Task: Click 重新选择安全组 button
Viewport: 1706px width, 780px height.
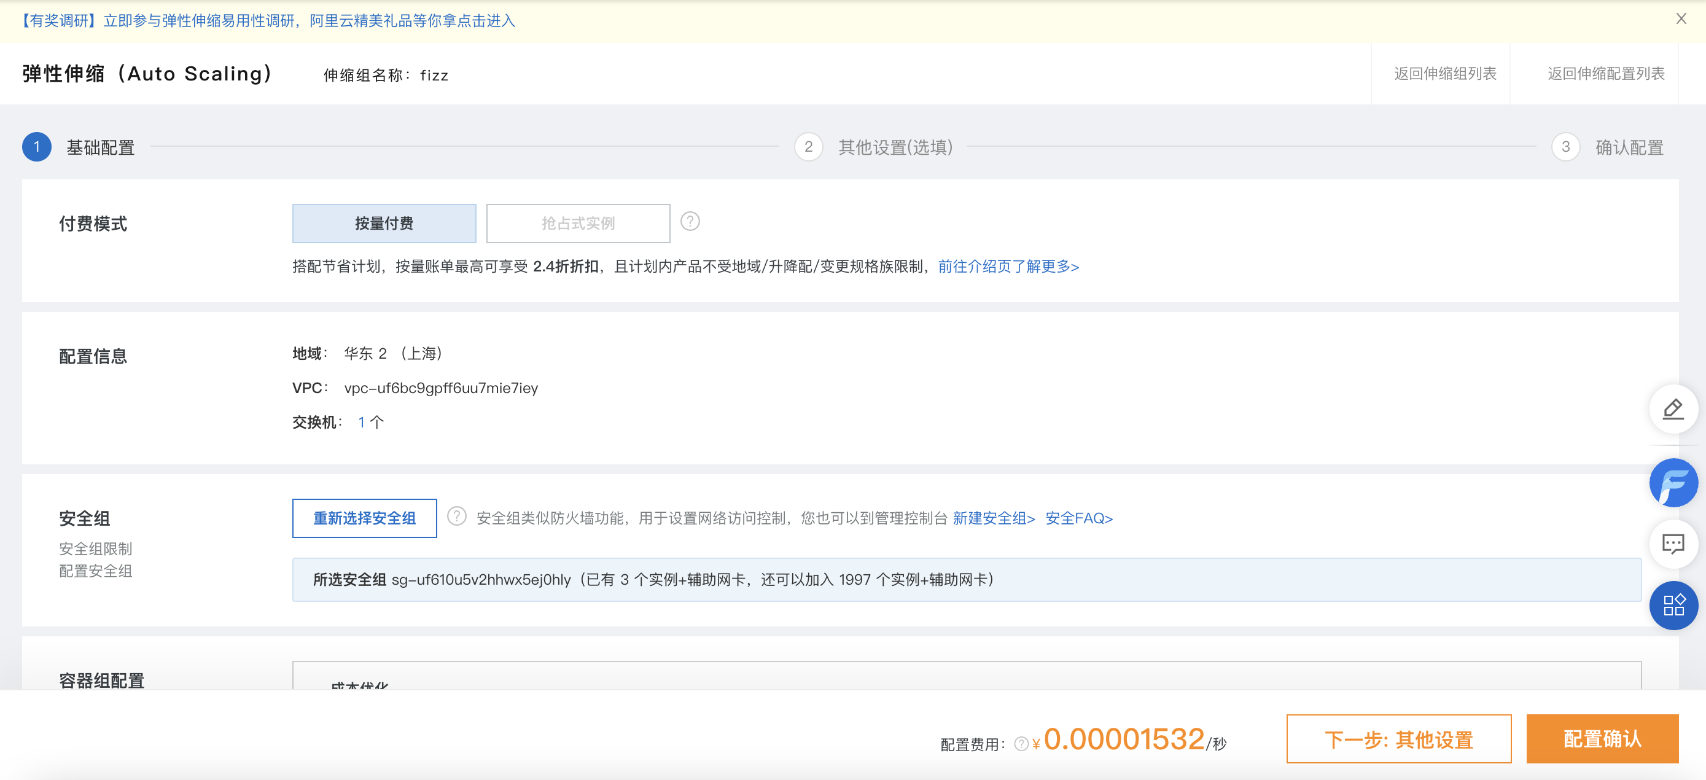Action: 364,518
